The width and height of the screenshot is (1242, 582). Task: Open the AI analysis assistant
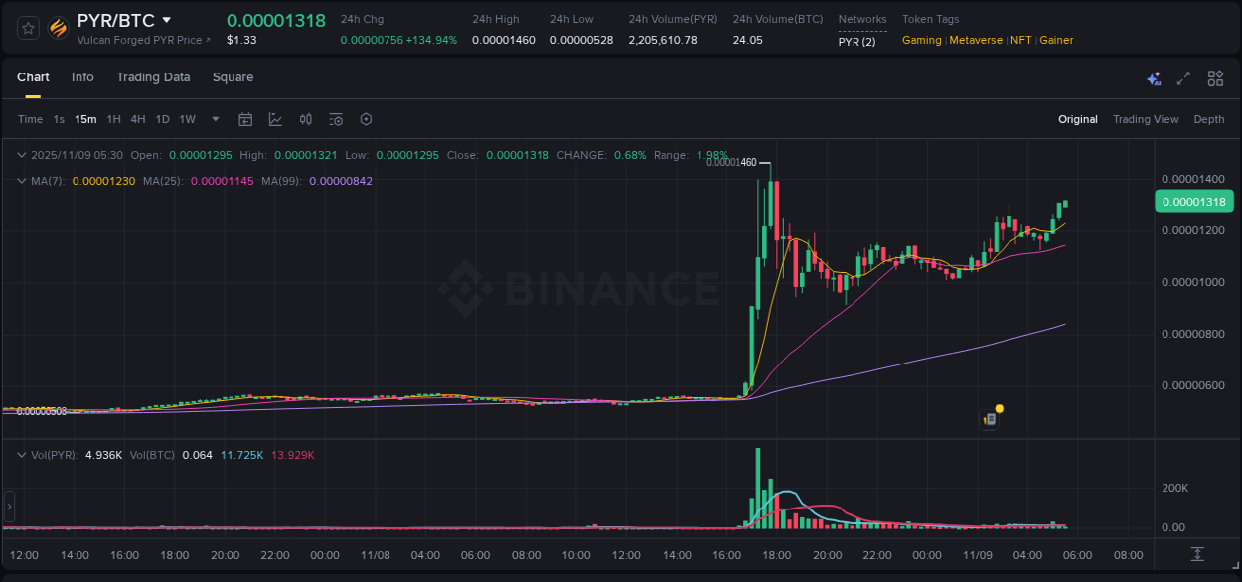click(x=1154, y=77)
